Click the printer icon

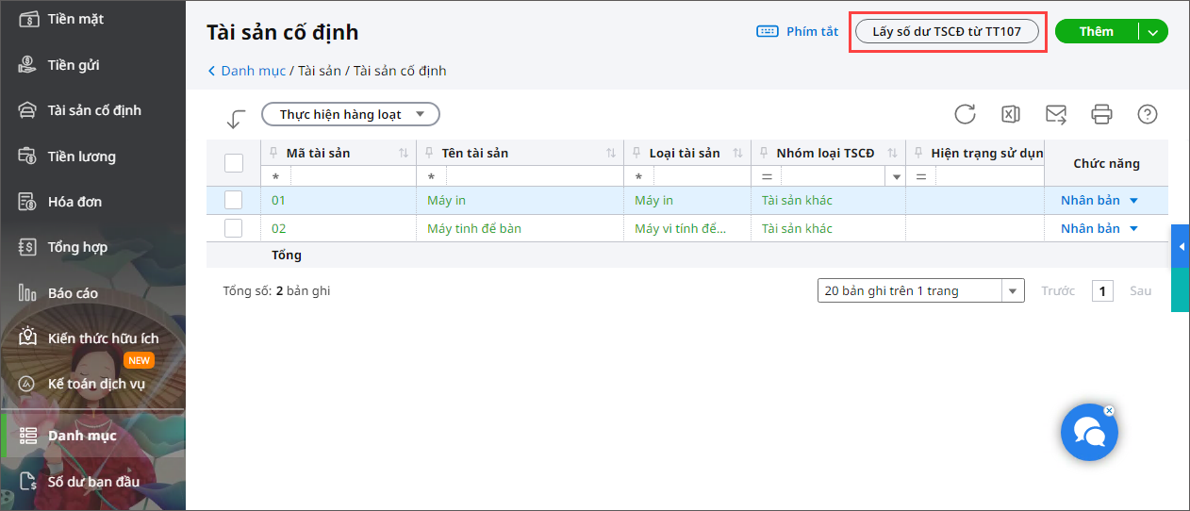coord(1101,114)
